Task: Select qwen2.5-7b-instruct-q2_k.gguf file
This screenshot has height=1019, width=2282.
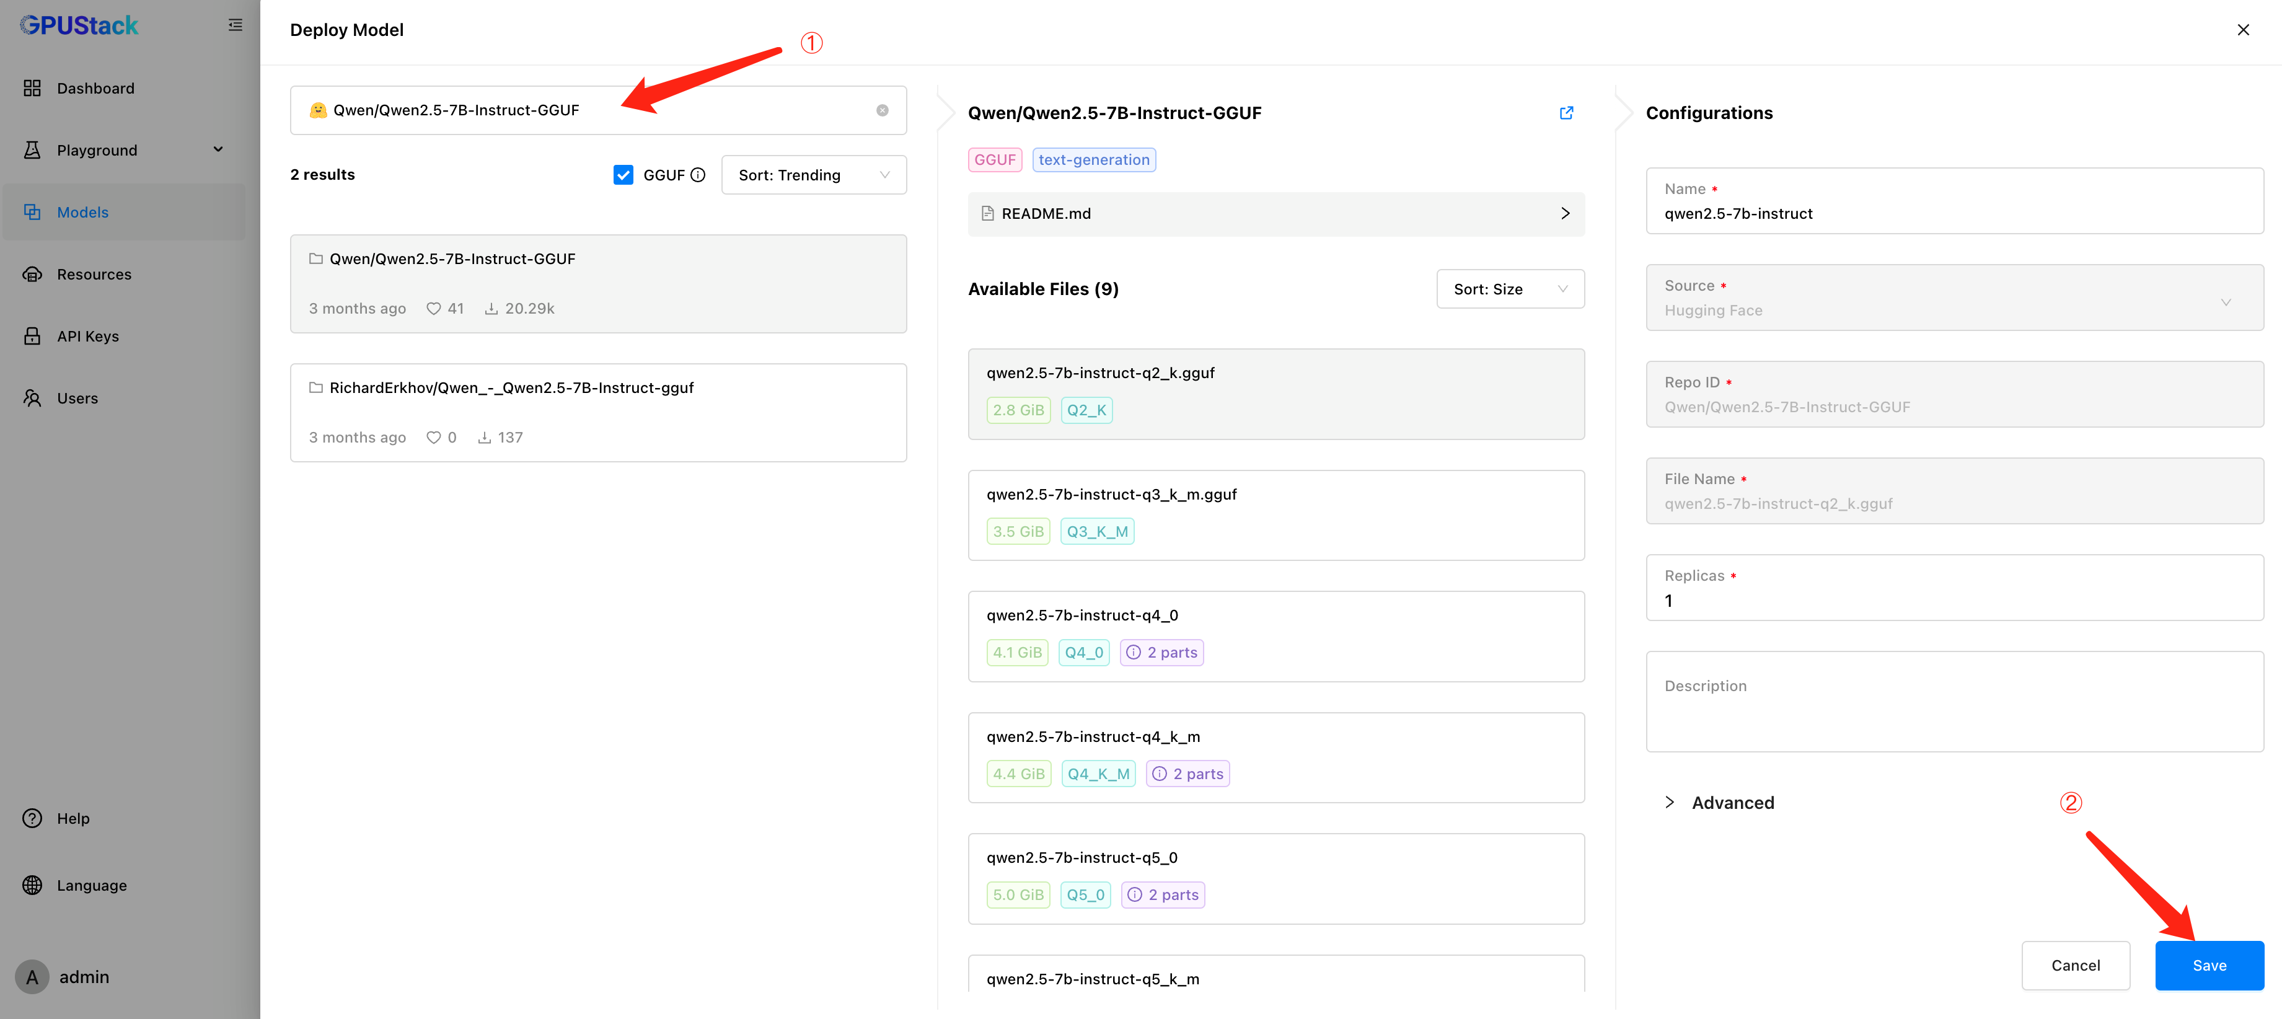Action: [1275, 394]
